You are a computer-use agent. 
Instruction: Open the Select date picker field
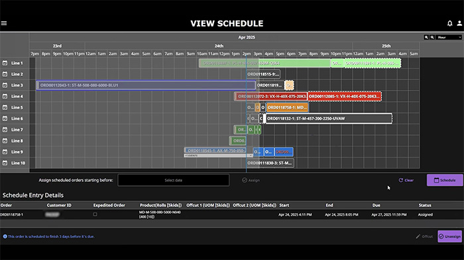[x=174, y=180]
